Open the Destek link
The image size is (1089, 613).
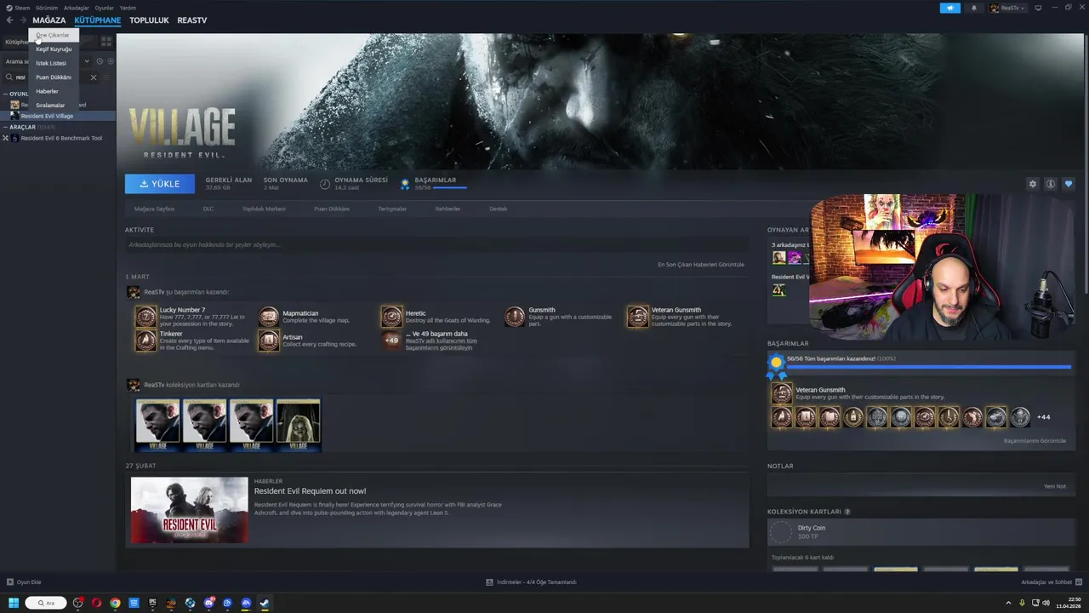coord(499,209)
